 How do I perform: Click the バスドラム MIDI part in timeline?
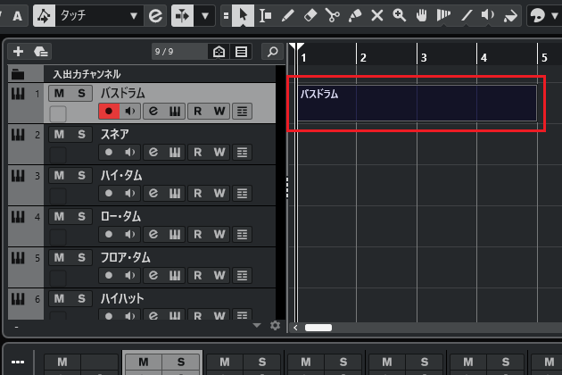(417, 104)
